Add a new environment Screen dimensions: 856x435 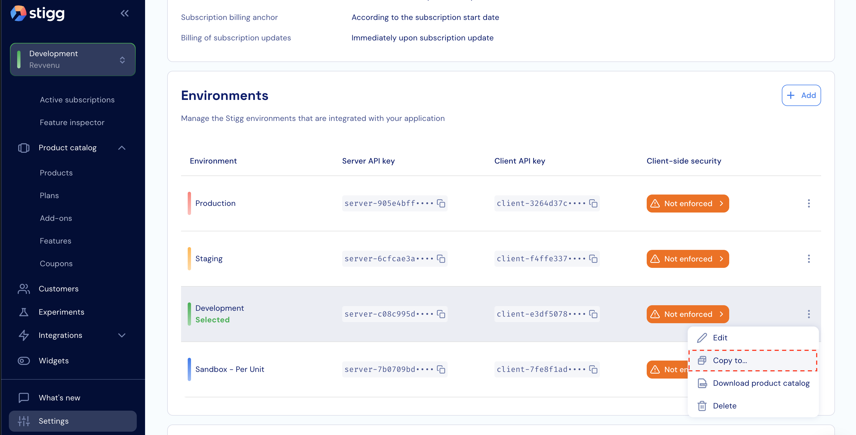801,95
